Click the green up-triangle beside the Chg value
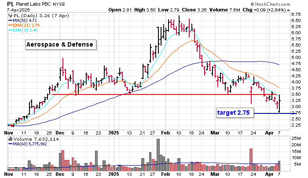This screenshot has width=308, height=178. coord(288,10)
